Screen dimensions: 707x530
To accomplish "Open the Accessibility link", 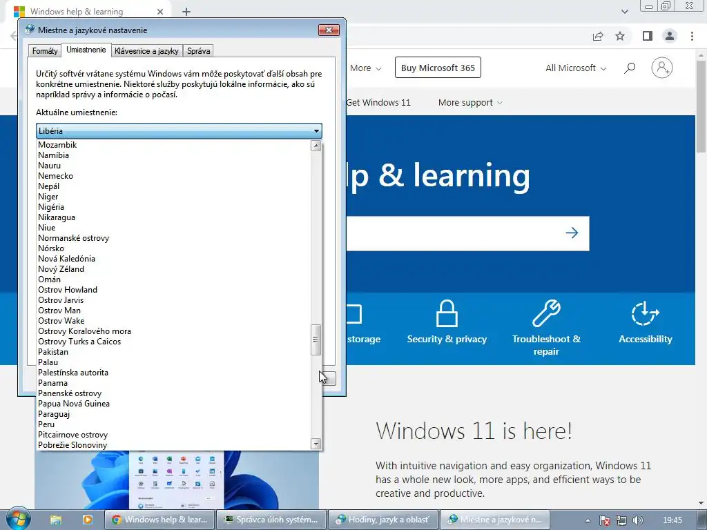I will tap(646, 339).
